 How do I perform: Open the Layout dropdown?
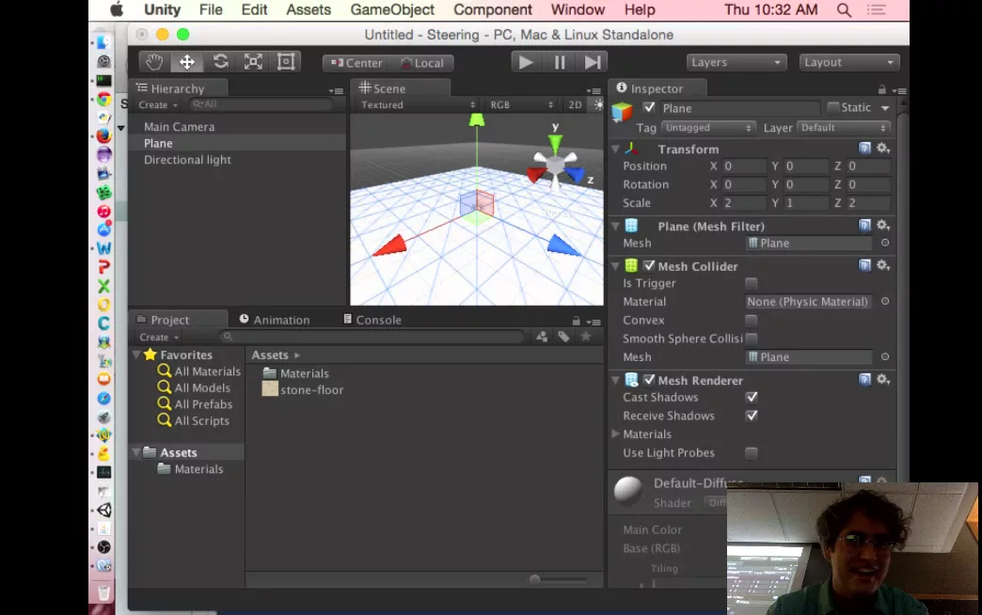[x=849, y=62]
